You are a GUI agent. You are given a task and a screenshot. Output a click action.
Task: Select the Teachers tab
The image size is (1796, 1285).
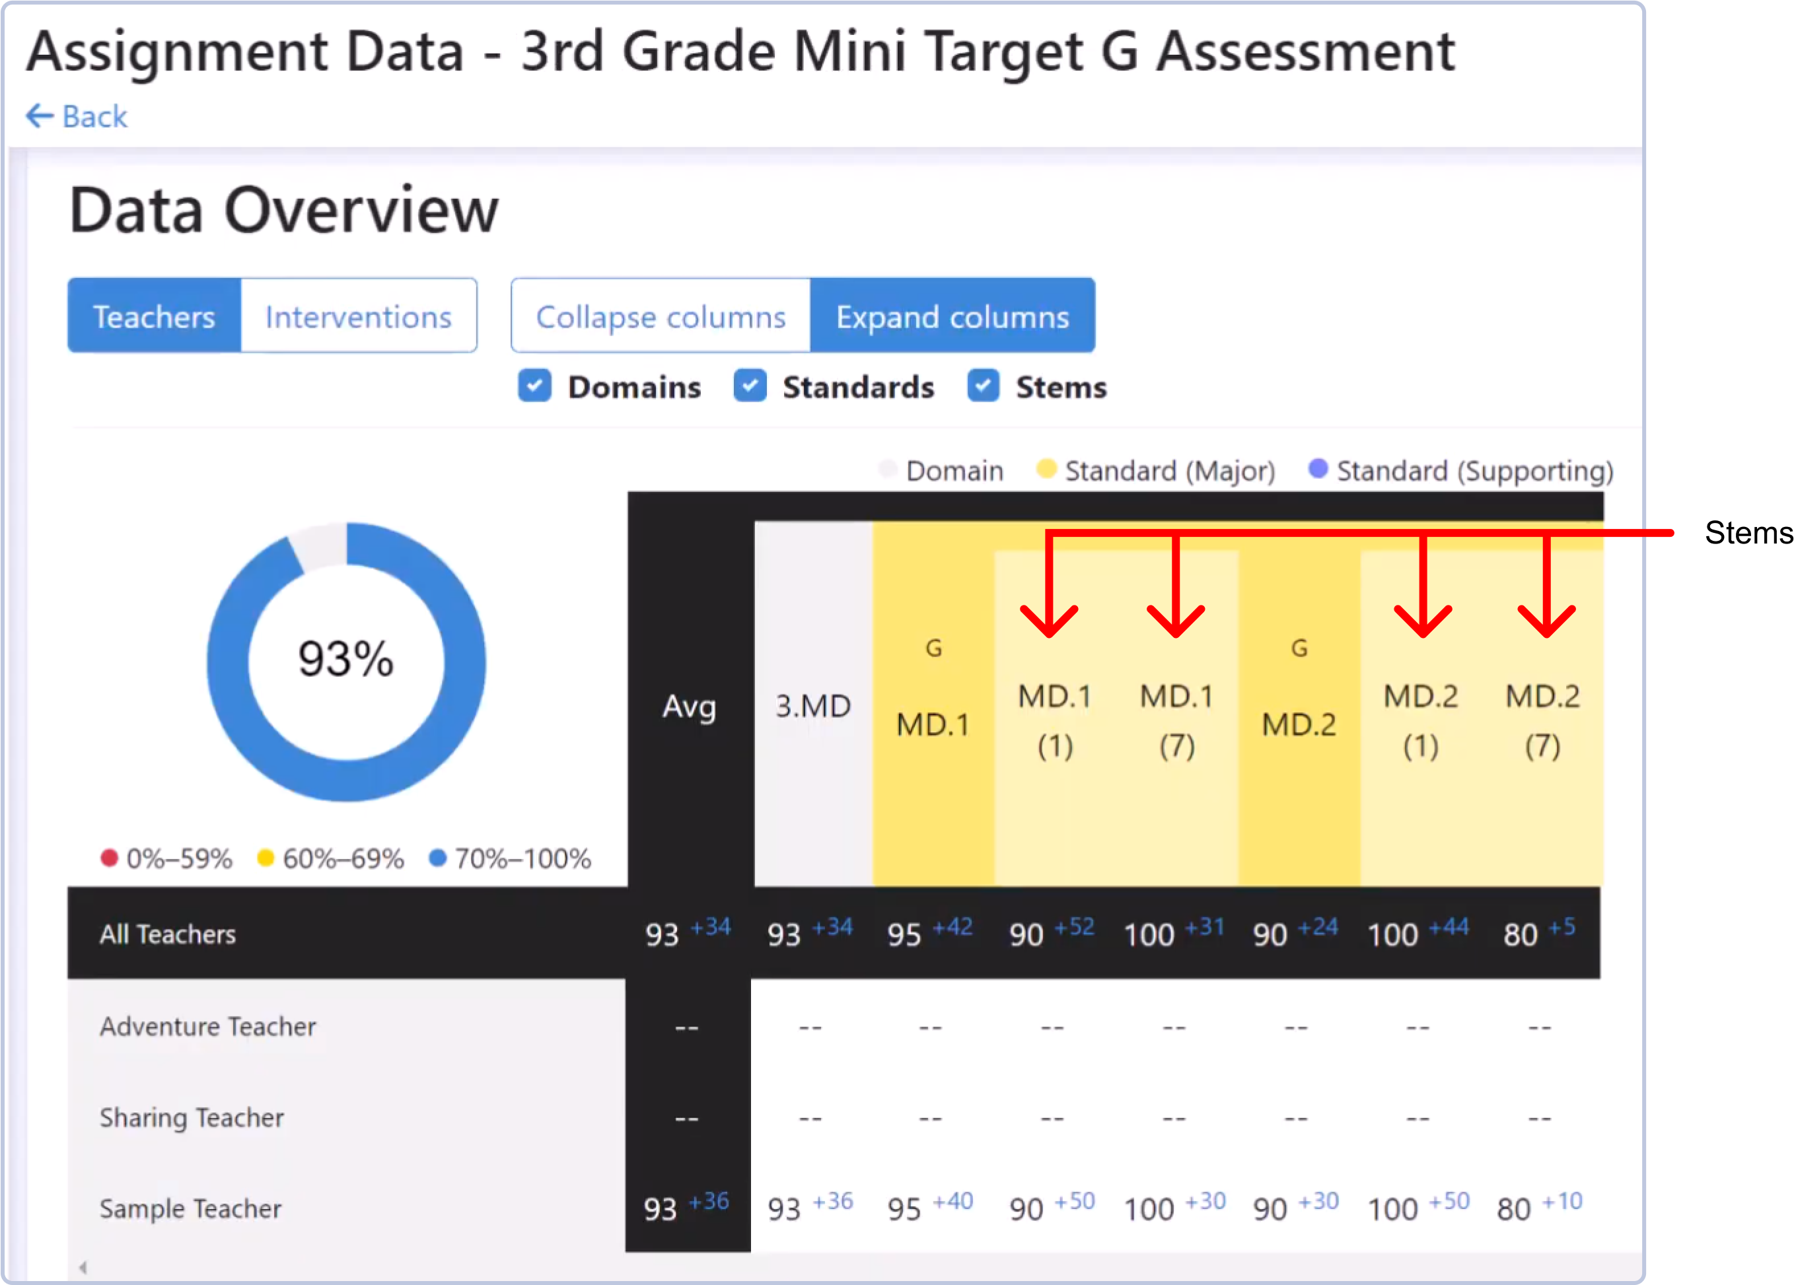pos(155,316)
